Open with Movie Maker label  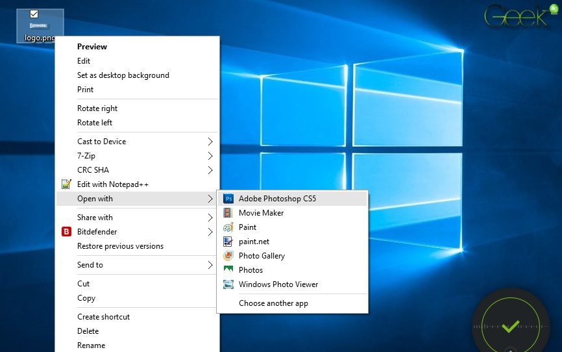(262, 213)
